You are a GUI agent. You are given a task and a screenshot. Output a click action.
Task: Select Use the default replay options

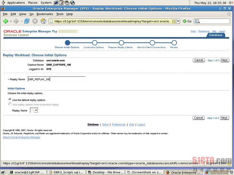[10, 100]
